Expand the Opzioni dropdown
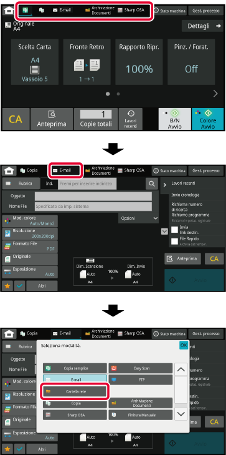 tap(139, 218)
